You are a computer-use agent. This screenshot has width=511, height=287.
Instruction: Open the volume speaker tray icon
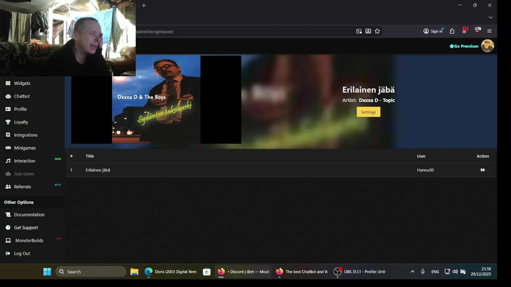tap(455, 272)
